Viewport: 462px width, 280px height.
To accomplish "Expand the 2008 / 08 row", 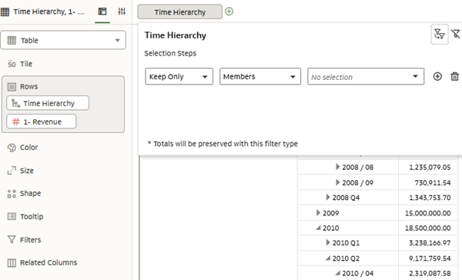I will pos(338,167).
